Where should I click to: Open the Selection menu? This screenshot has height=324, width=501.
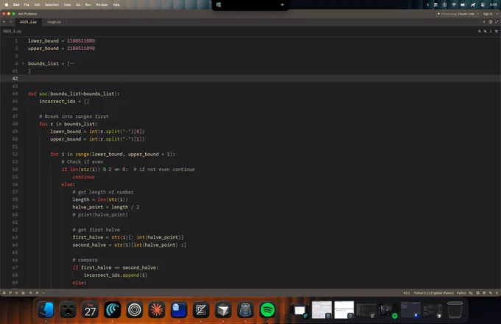click(x=52, y=5)
